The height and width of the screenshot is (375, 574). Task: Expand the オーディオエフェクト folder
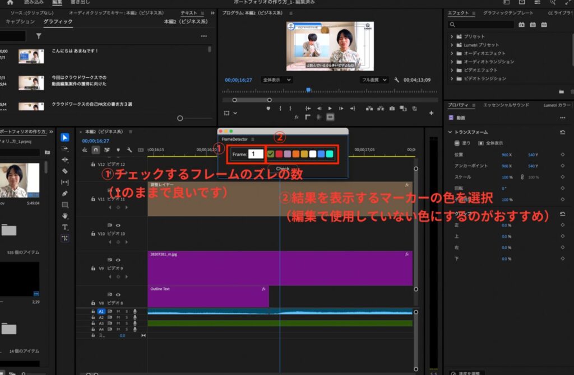[452, 53]
